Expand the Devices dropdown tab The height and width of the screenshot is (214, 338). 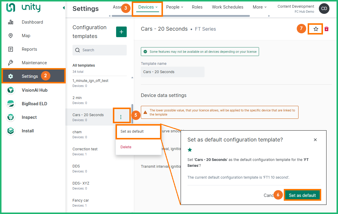[148, 7]
